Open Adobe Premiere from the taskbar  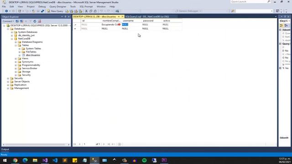[x=164, y=160]
